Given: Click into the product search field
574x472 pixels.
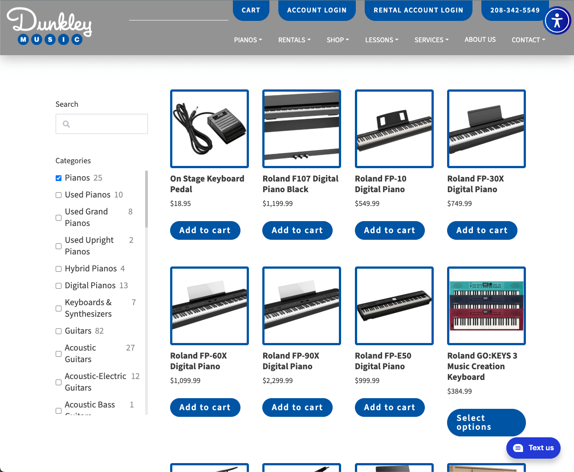Looking at the screenshot, I should [x=107, y=124].
